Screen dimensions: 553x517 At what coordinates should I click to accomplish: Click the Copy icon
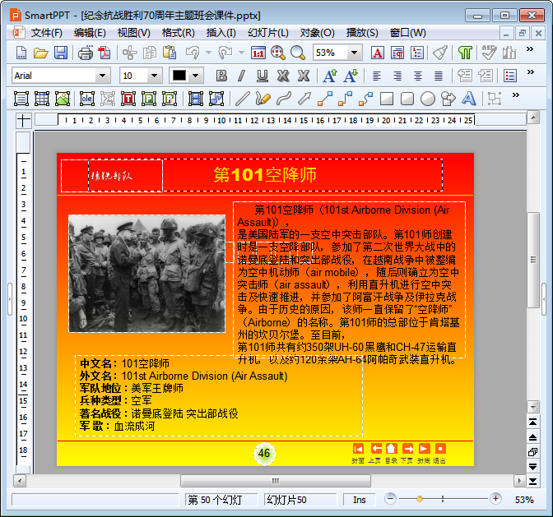tap(150, 53)
